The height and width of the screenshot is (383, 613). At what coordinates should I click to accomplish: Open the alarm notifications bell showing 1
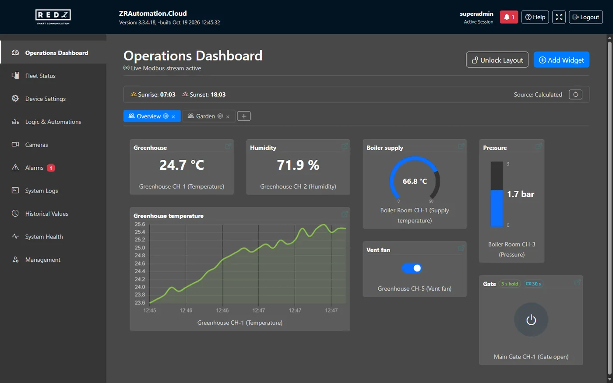click(x=509, y=17)
